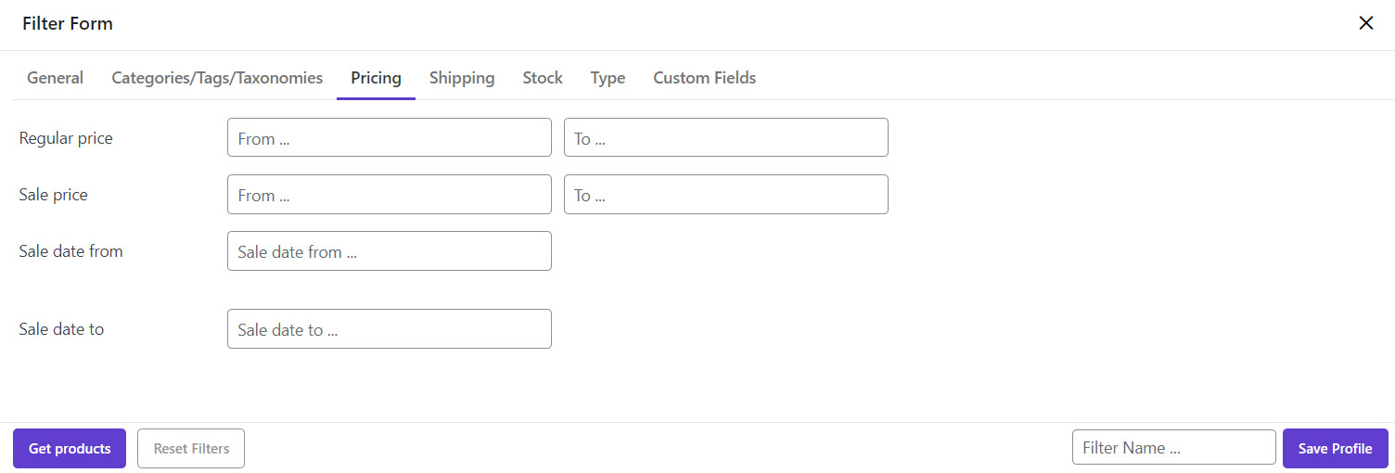
Task: Open the Categories/Tags/Taxonomies tab
Action: (217, 78)
